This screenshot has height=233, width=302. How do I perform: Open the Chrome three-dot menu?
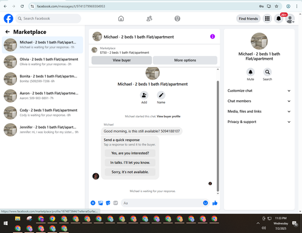tap(297, 6)
